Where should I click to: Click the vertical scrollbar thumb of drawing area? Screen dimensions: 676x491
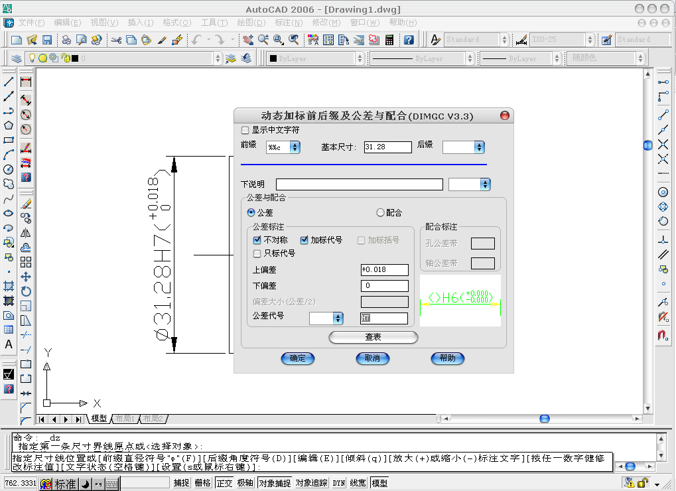(647, 145)
